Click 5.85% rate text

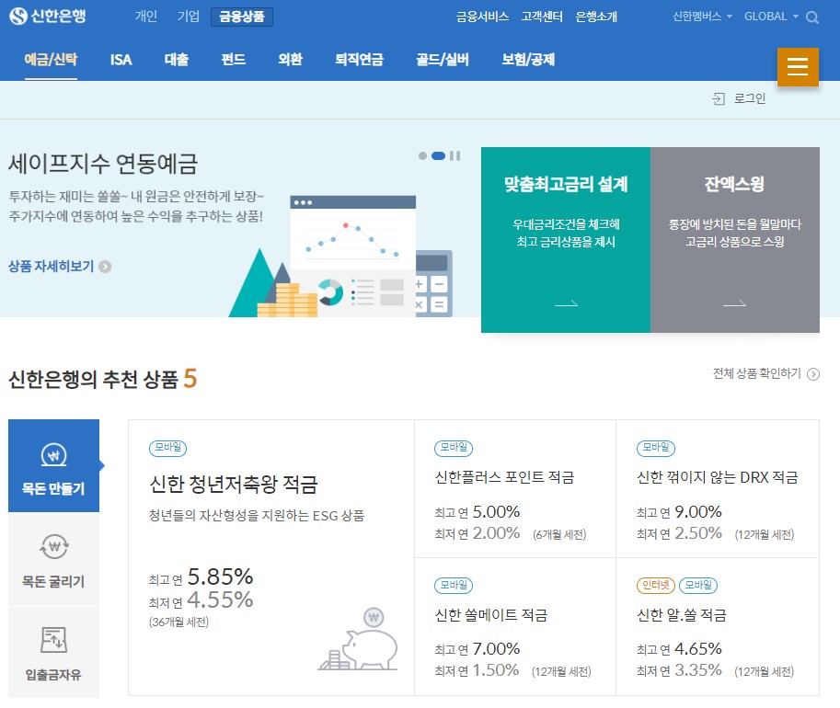point(220,577)
